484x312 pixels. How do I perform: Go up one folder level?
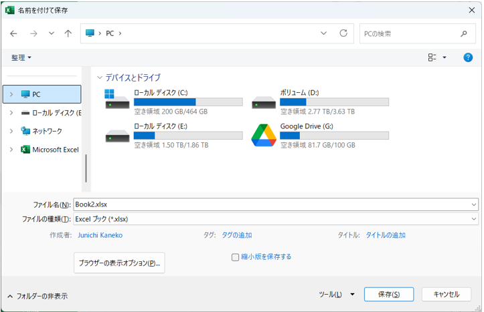point(68,33)
